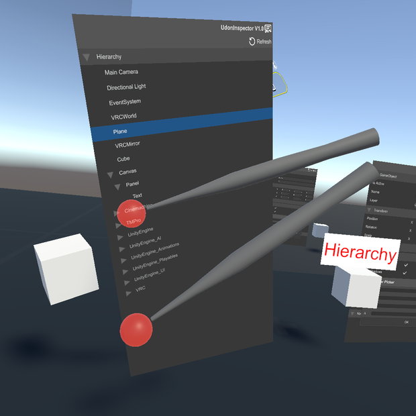Select Main Camera in the hierarchy
416x416 pixels.
121,72
